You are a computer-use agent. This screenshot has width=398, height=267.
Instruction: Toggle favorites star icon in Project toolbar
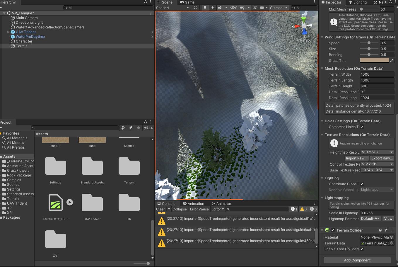click(x=139, y=128)
